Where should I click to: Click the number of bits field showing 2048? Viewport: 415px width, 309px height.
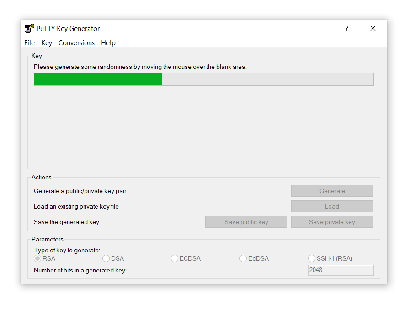341,270
